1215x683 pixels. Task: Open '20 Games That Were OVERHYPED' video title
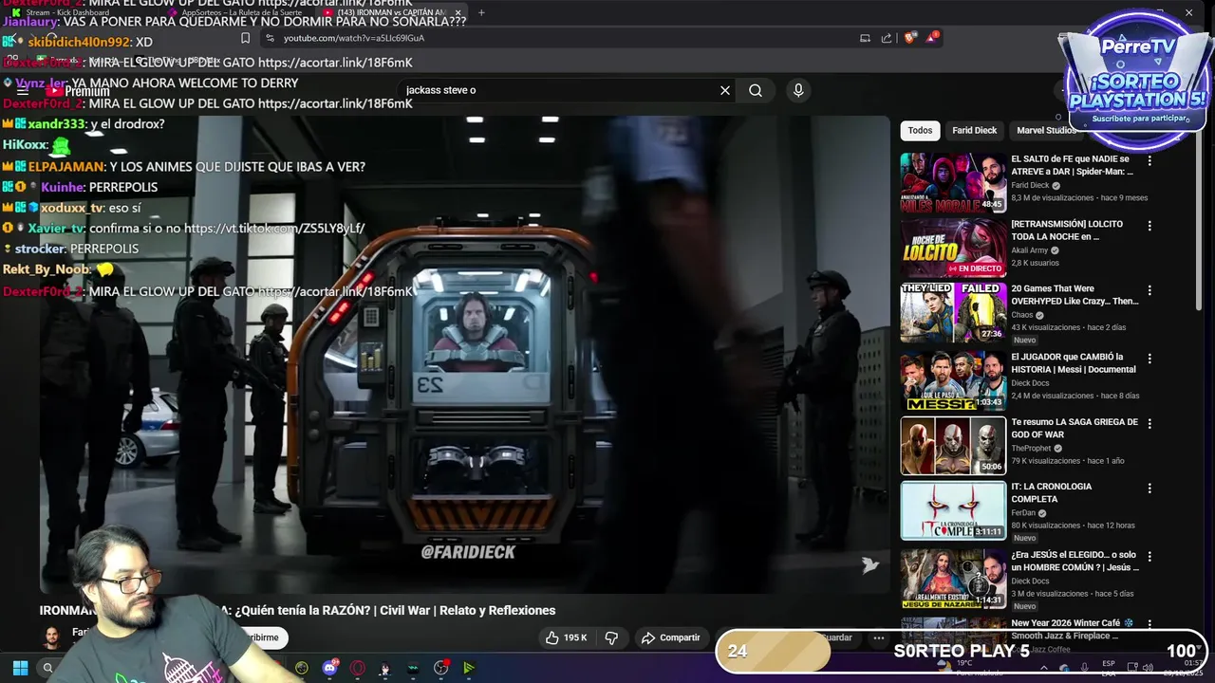(1075, 294)
